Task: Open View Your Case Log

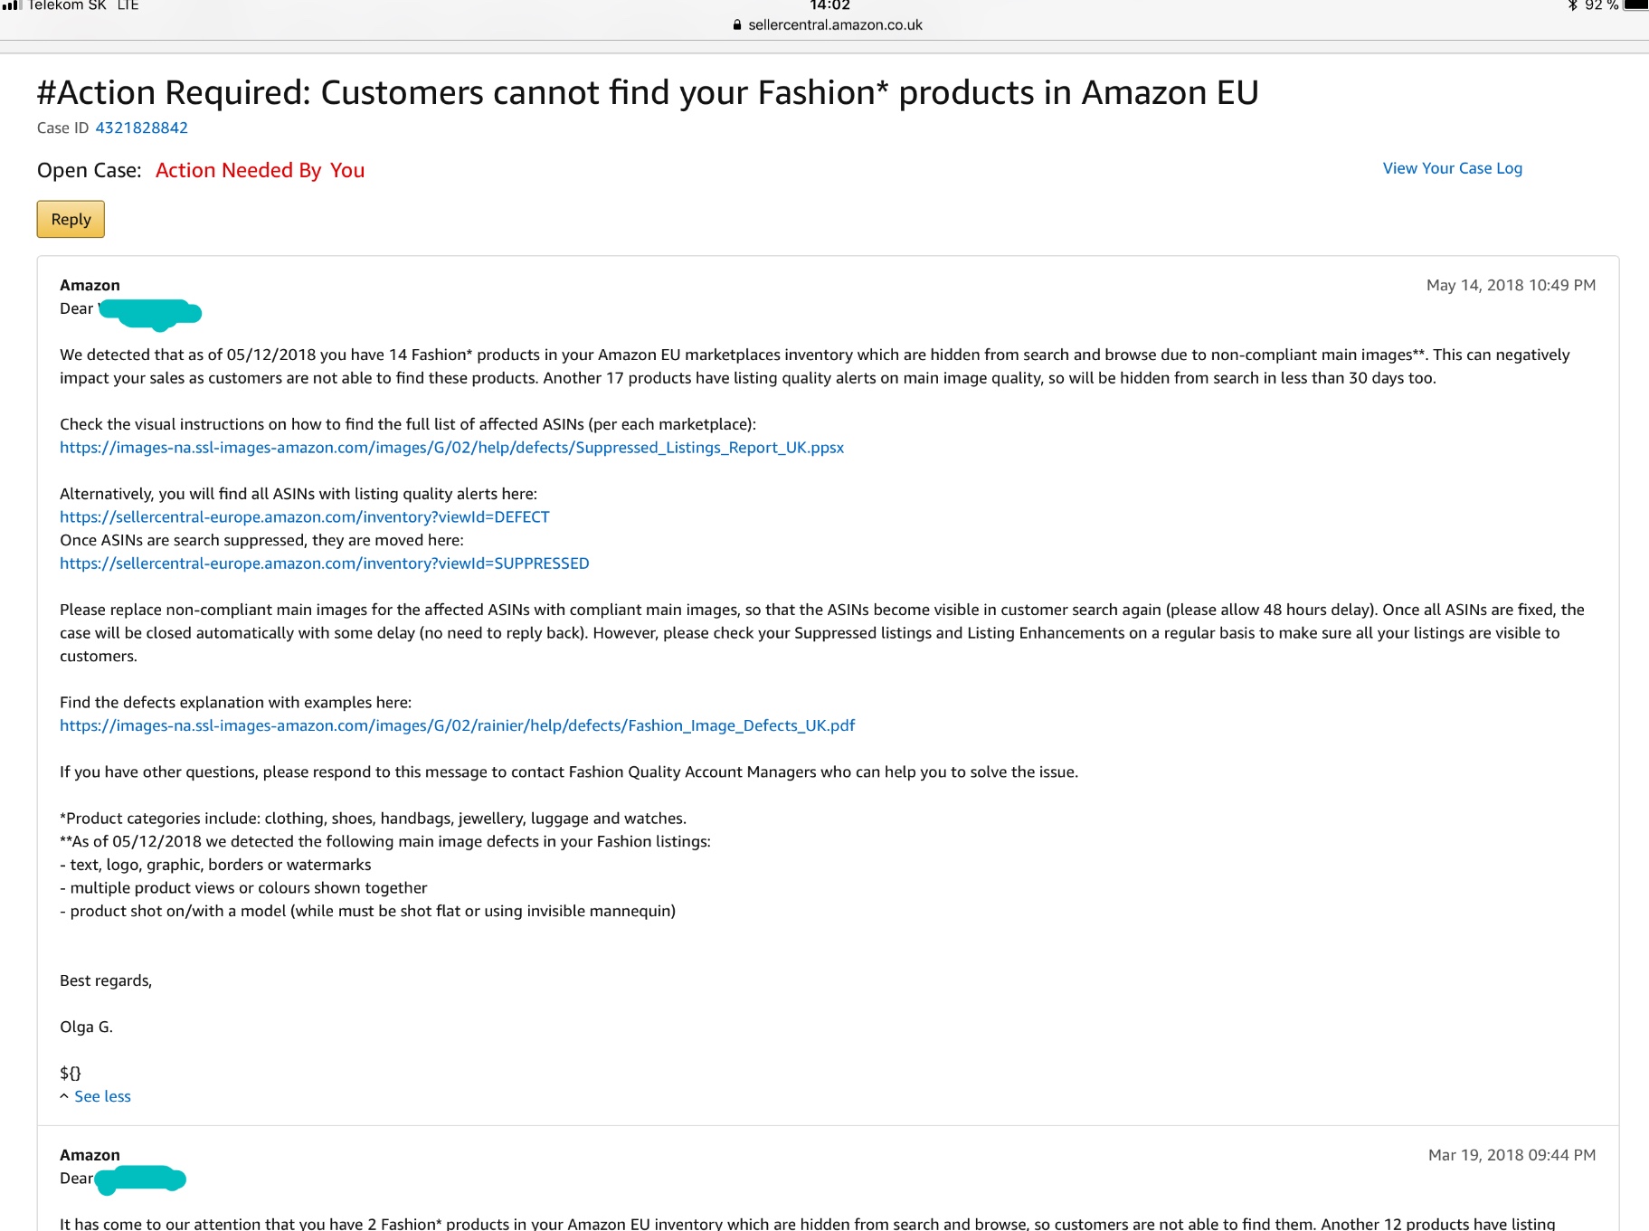Action: 1451,168
